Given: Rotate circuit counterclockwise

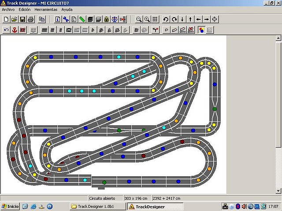Looking at the screenshot, I should coord(166,19).
